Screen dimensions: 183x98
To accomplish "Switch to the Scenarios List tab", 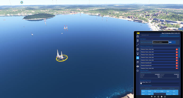I will point(145,35).
